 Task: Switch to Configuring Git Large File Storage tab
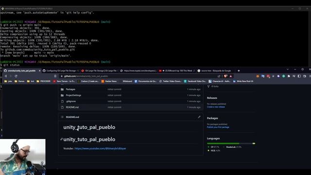(x=61, y=70)
